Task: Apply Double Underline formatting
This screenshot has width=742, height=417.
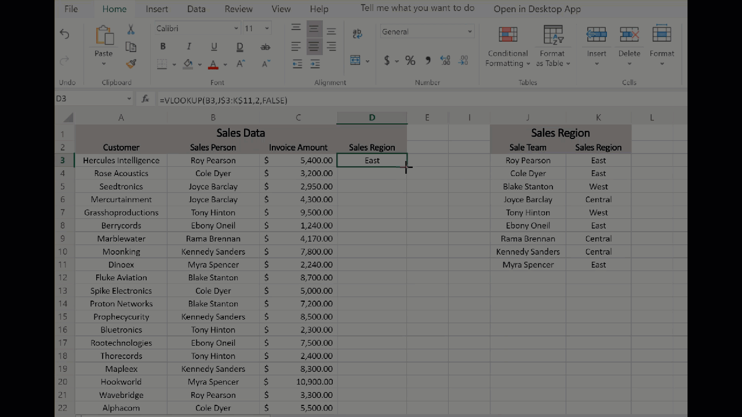Action: coord(239,46)
